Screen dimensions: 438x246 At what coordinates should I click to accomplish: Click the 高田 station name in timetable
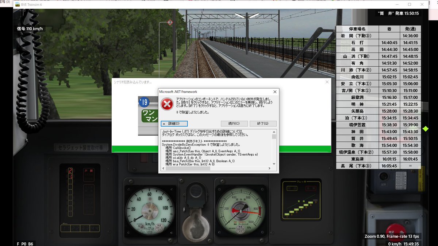[x=358, y=50]
